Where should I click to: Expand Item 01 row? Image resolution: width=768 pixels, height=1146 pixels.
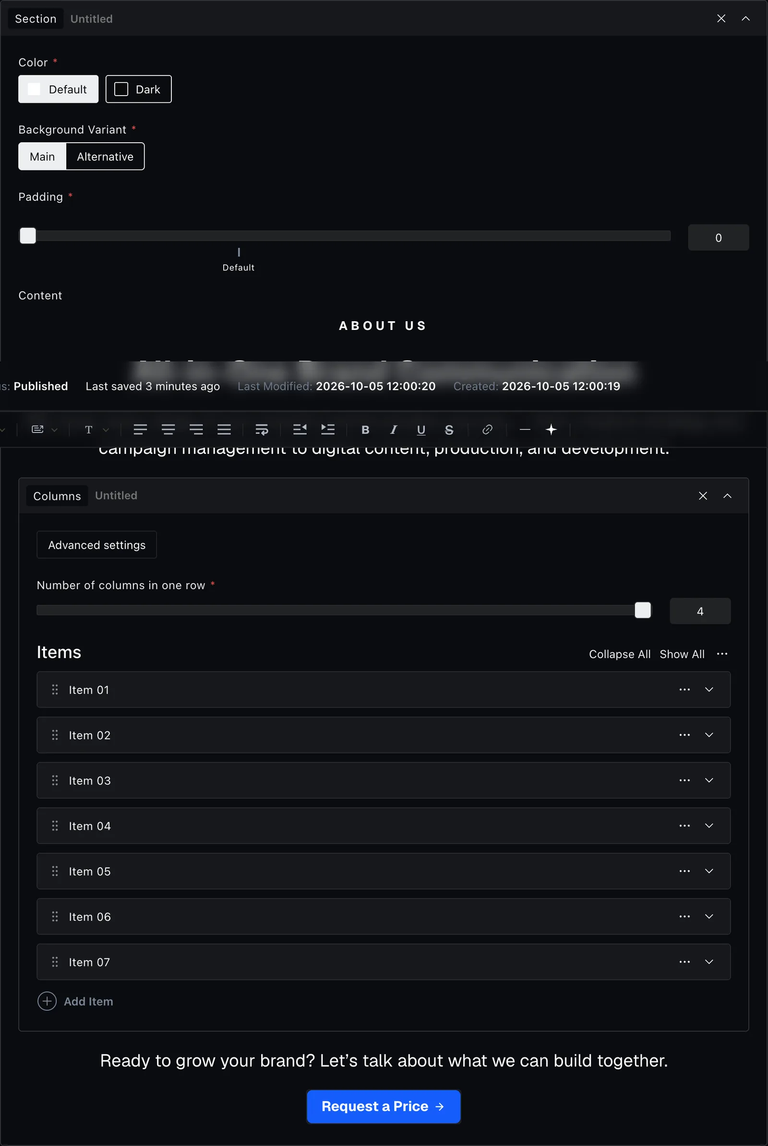click(x=709, y=689)
